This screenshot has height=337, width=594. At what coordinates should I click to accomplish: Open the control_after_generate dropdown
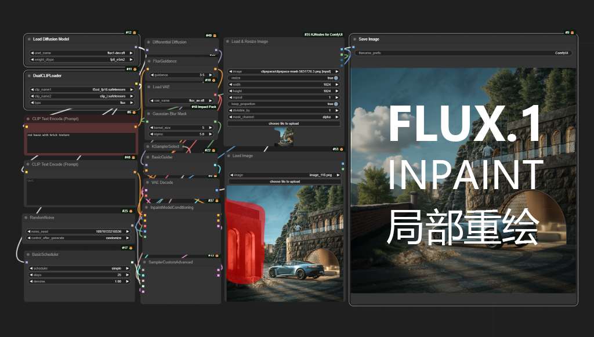(78, 238)
